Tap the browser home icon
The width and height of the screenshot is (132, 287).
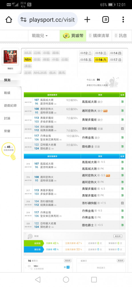tap(9, 20)
